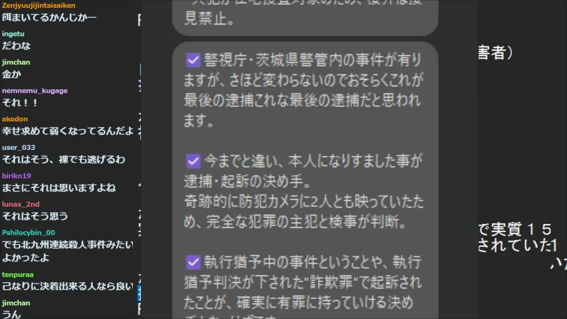Image resolution: width=567 pixels, height=319 pixels.
Task: Open Zenjyuujijintaisaiken's chat profile
Action: [x=39, y=5]
